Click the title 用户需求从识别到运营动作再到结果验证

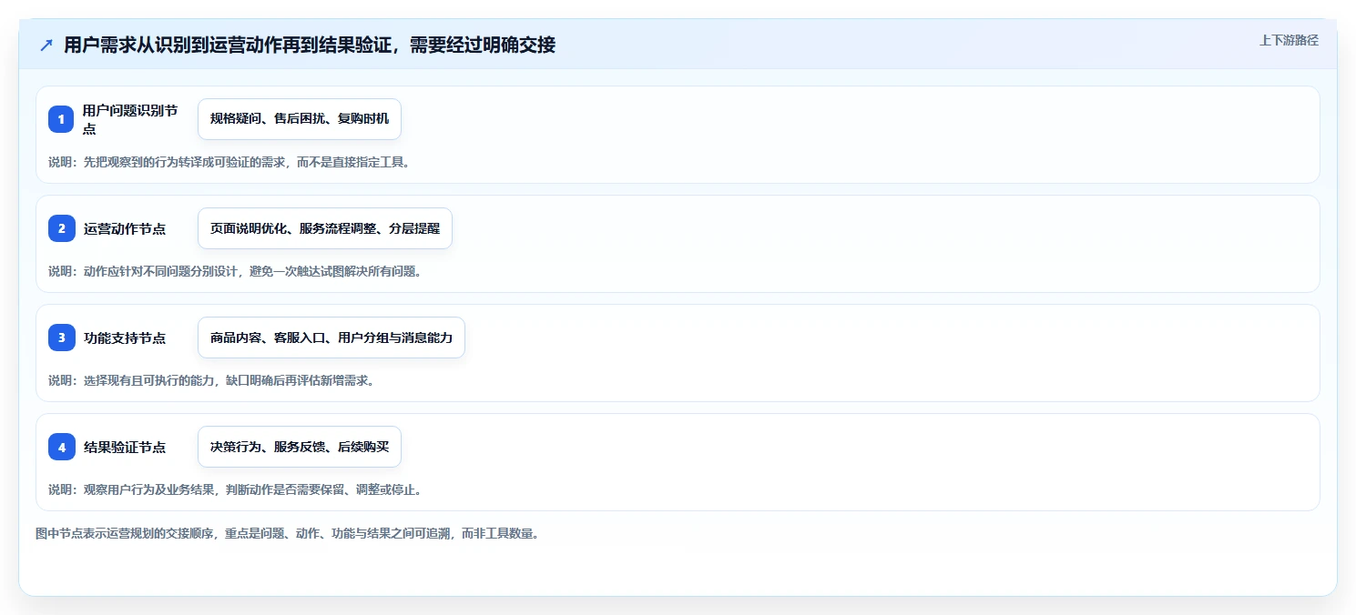click(x=310, y=45)
